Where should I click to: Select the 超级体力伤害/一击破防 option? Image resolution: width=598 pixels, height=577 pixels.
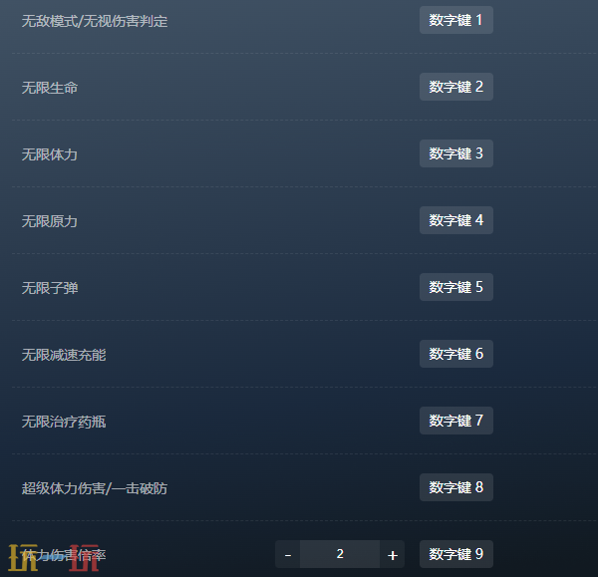coord(95,488)
